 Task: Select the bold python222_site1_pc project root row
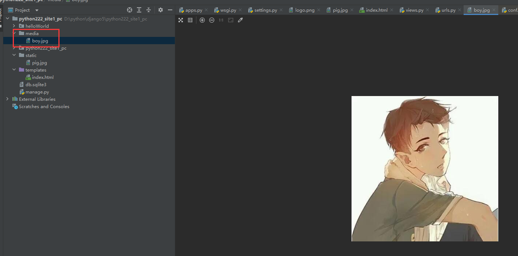[x=89, y=19]
